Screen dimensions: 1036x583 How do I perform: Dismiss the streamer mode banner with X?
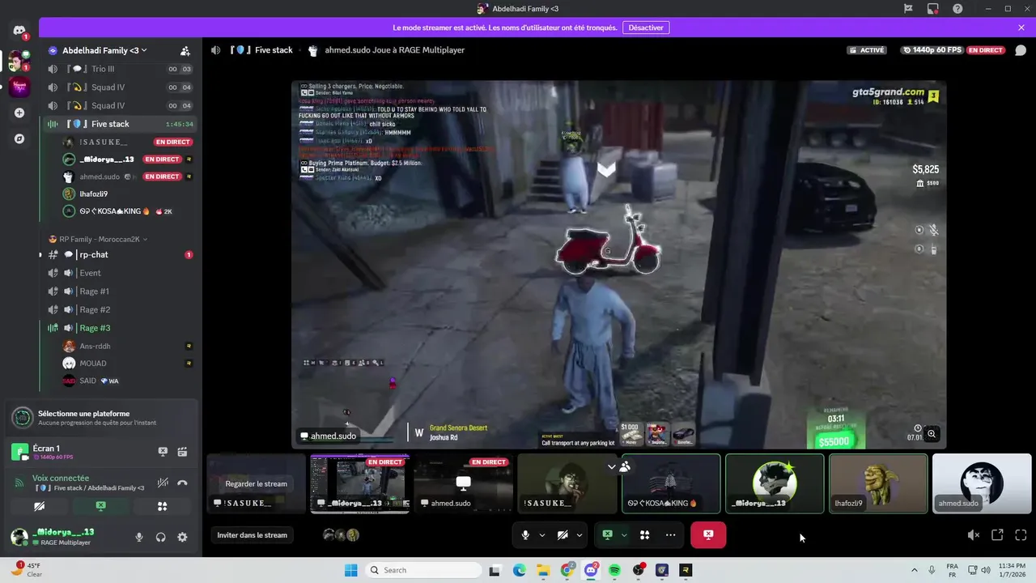tap(1021, 28)
